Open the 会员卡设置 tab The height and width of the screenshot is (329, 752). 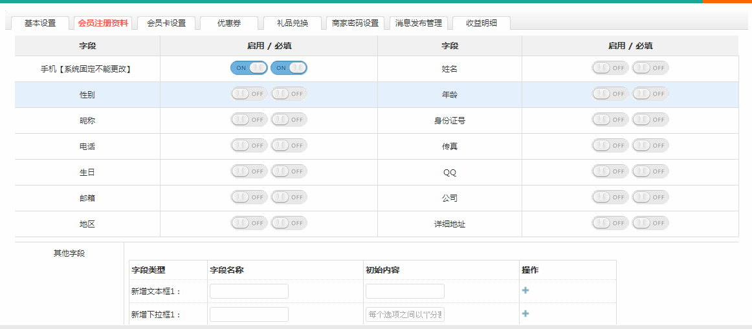pos(166,23)
